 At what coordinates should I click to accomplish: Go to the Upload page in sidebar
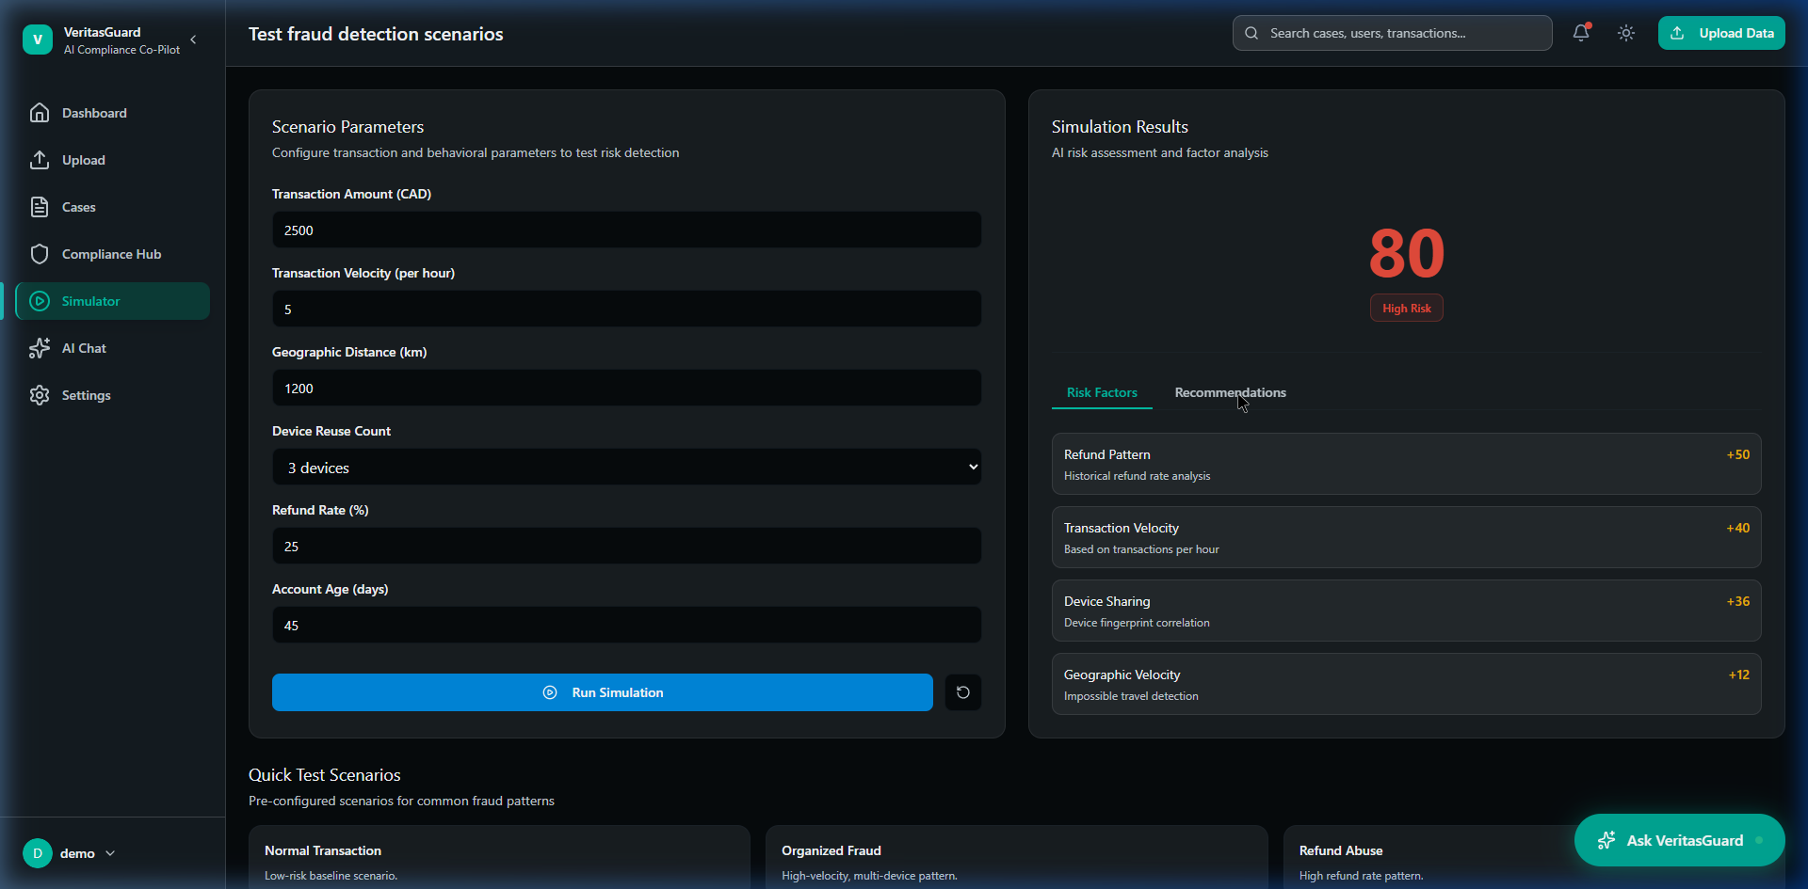(x=83, y=160)
